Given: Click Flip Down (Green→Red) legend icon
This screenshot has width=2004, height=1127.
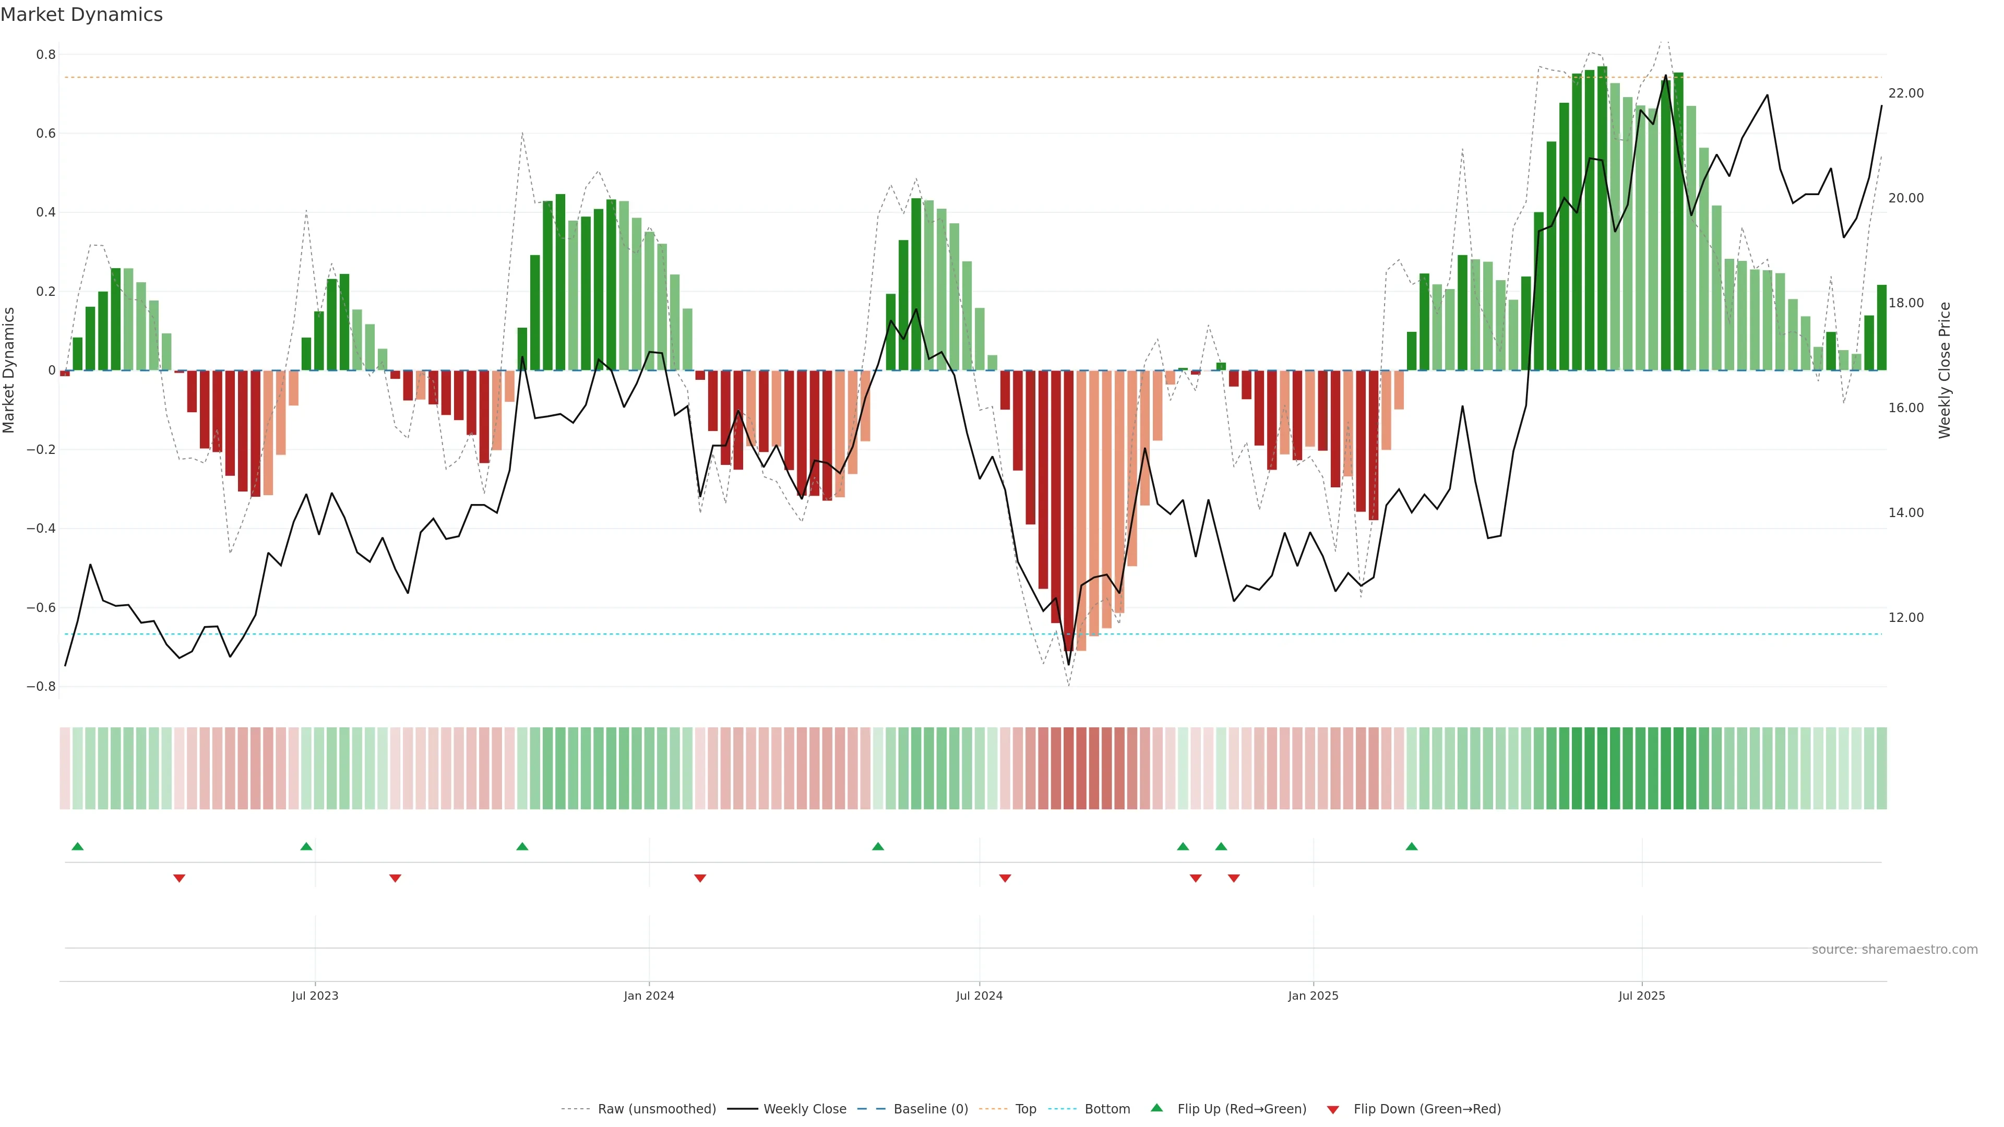Looking at the screenshot, I should click(x=1333, y=1110).
